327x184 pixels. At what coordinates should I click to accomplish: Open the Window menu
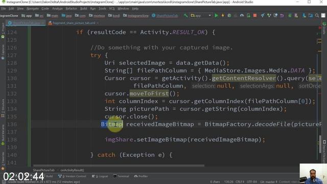(123, 9)
